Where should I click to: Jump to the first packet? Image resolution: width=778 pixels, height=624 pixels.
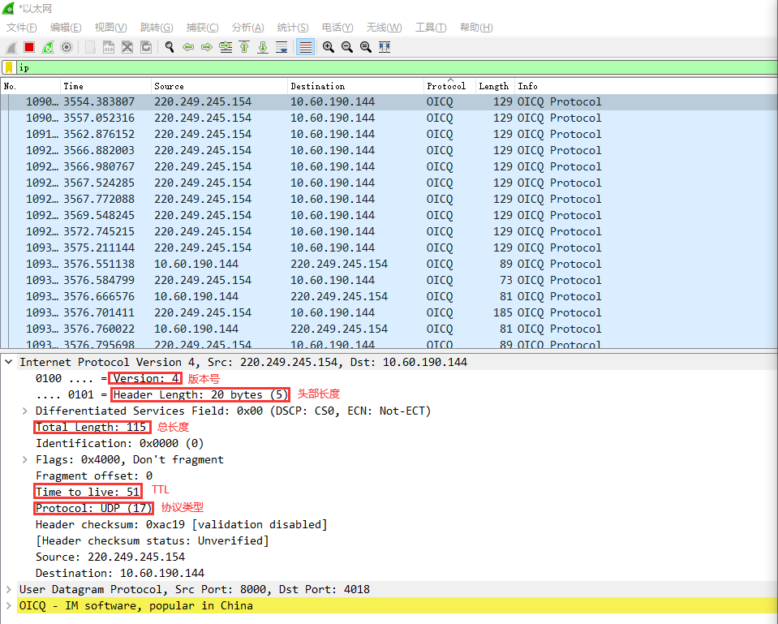coord(244,47)
